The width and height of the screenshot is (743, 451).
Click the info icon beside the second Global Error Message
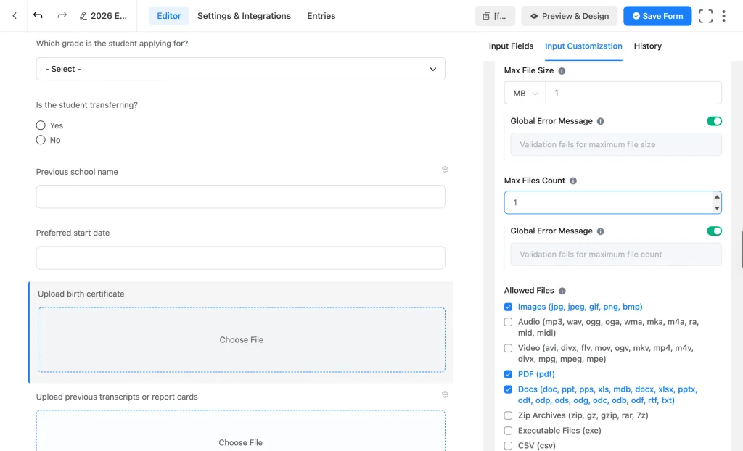click(600, 231)
